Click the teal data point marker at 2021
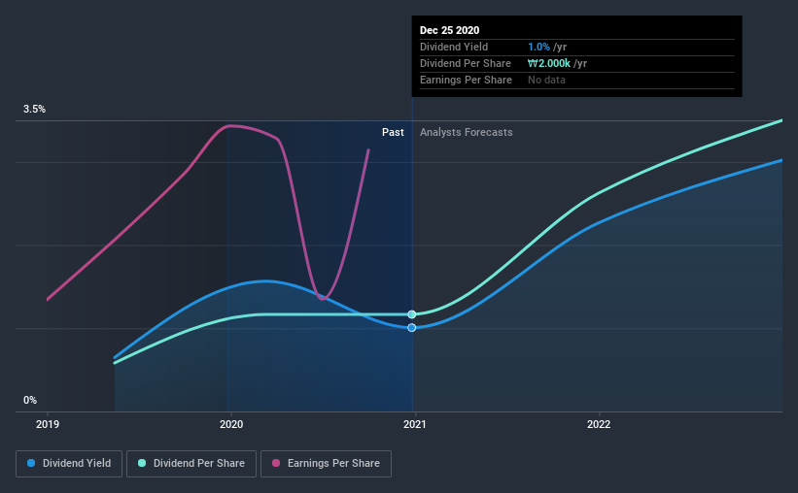Image resolution: width=798 pixels, height=493 pixels. [412, 314]
